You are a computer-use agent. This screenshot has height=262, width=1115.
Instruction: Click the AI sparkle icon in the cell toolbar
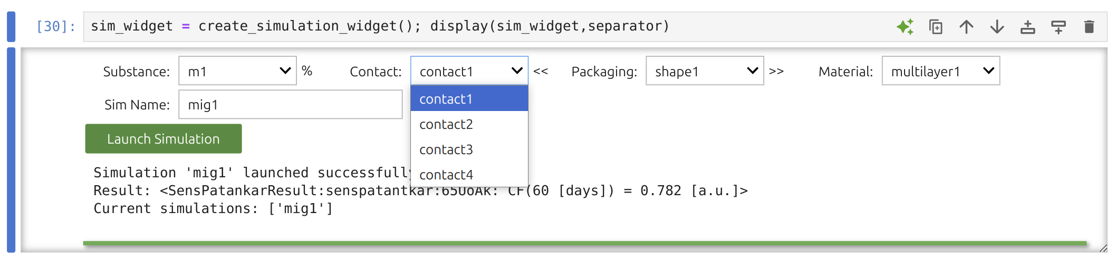click(905, 26)
